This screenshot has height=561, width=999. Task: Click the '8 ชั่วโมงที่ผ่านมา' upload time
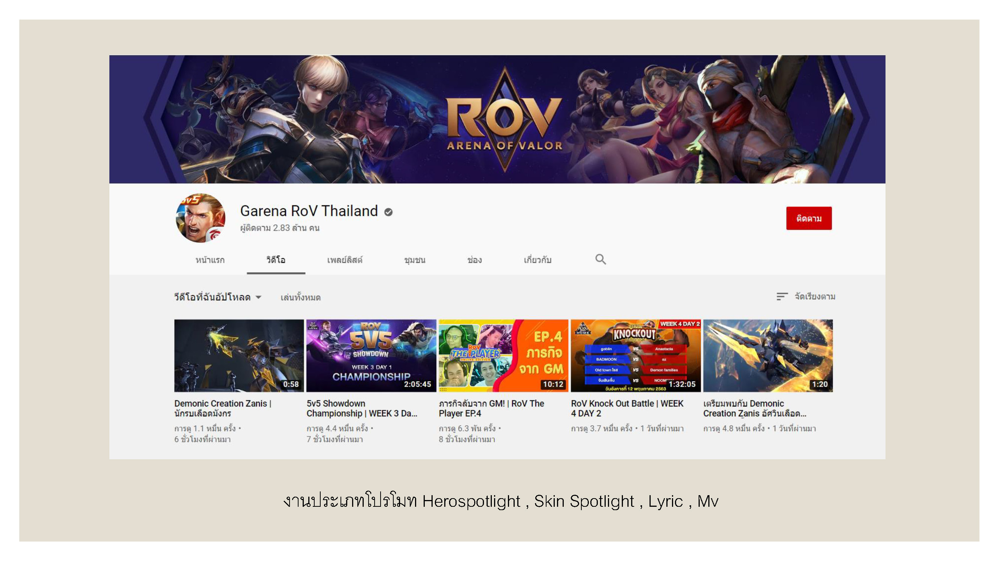(467, 439)
